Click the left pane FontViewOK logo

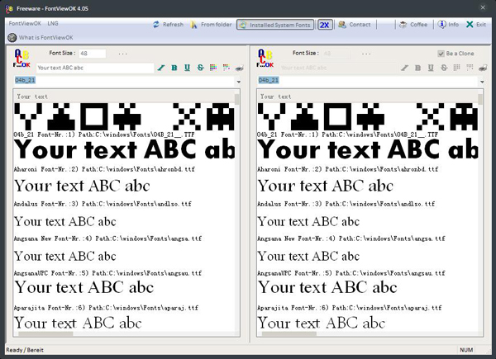point(21,59)
